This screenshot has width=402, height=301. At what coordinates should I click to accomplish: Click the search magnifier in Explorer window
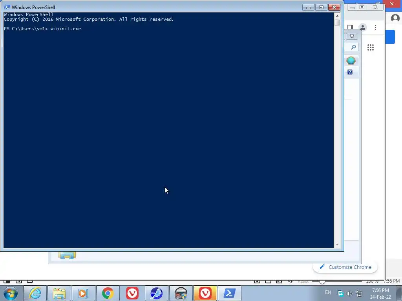tap(353, 47)
